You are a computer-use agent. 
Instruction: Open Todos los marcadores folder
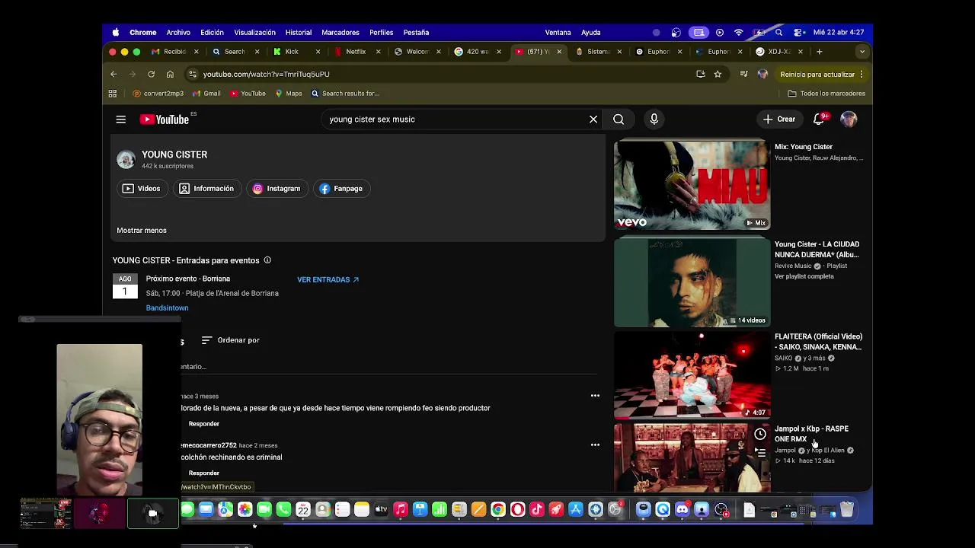826,94
